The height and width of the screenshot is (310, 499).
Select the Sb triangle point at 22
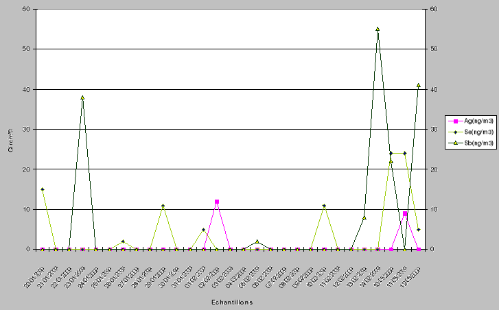[x=391, y=162]
